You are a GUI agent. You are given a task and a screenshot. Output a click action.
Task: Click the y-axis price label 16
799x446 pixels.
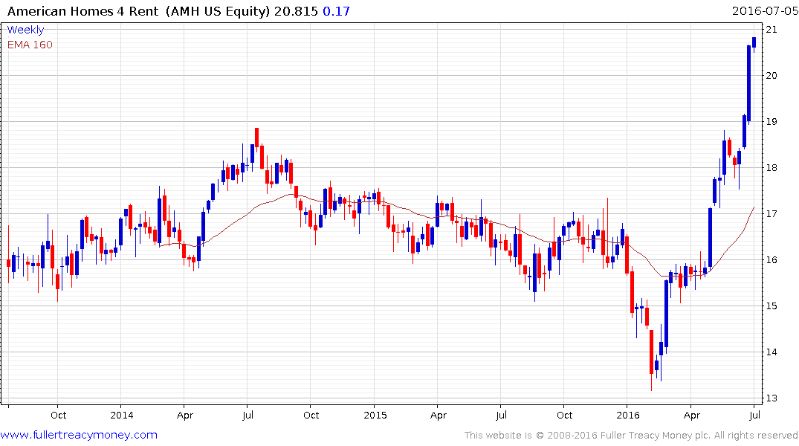click(771, 260)
